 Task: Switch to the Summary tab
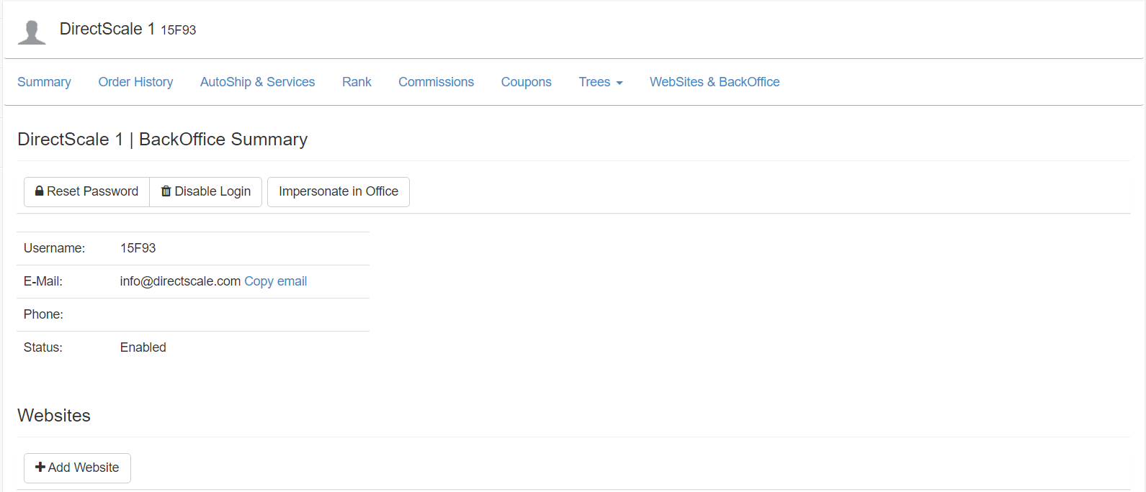pos(44,82)
